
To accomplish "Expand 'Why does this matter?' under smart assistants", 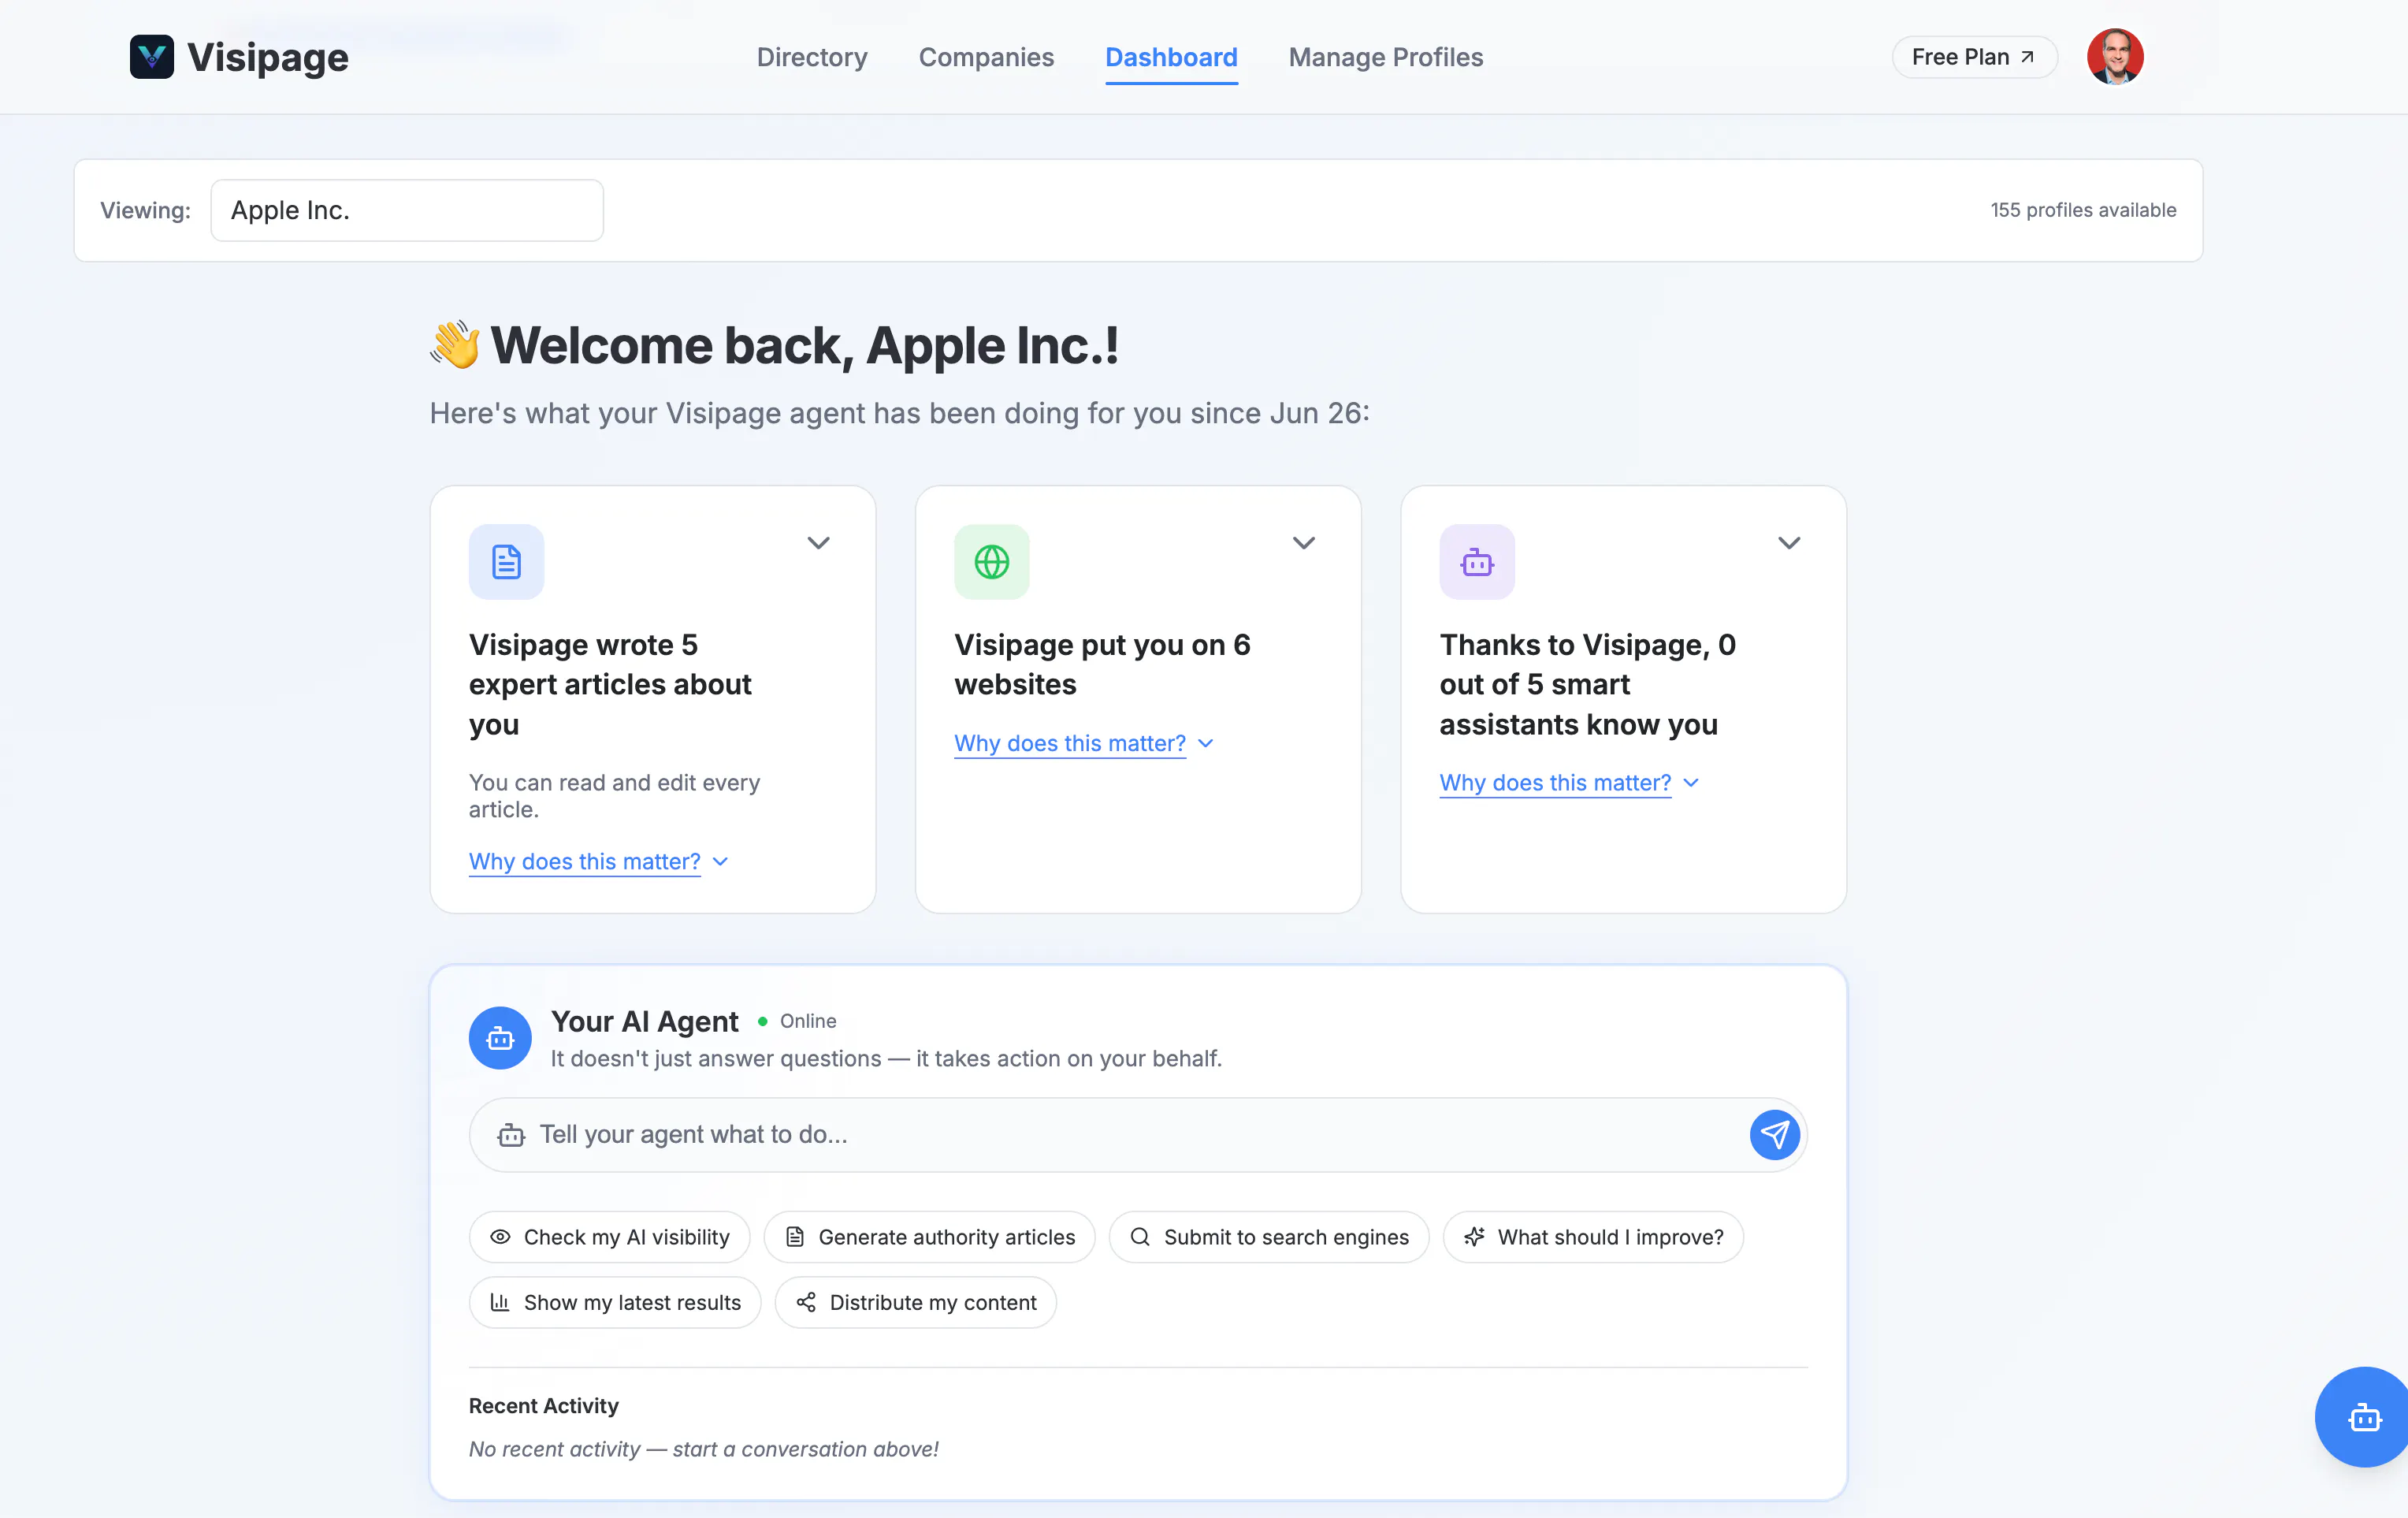I will [x=1569, y=783].
